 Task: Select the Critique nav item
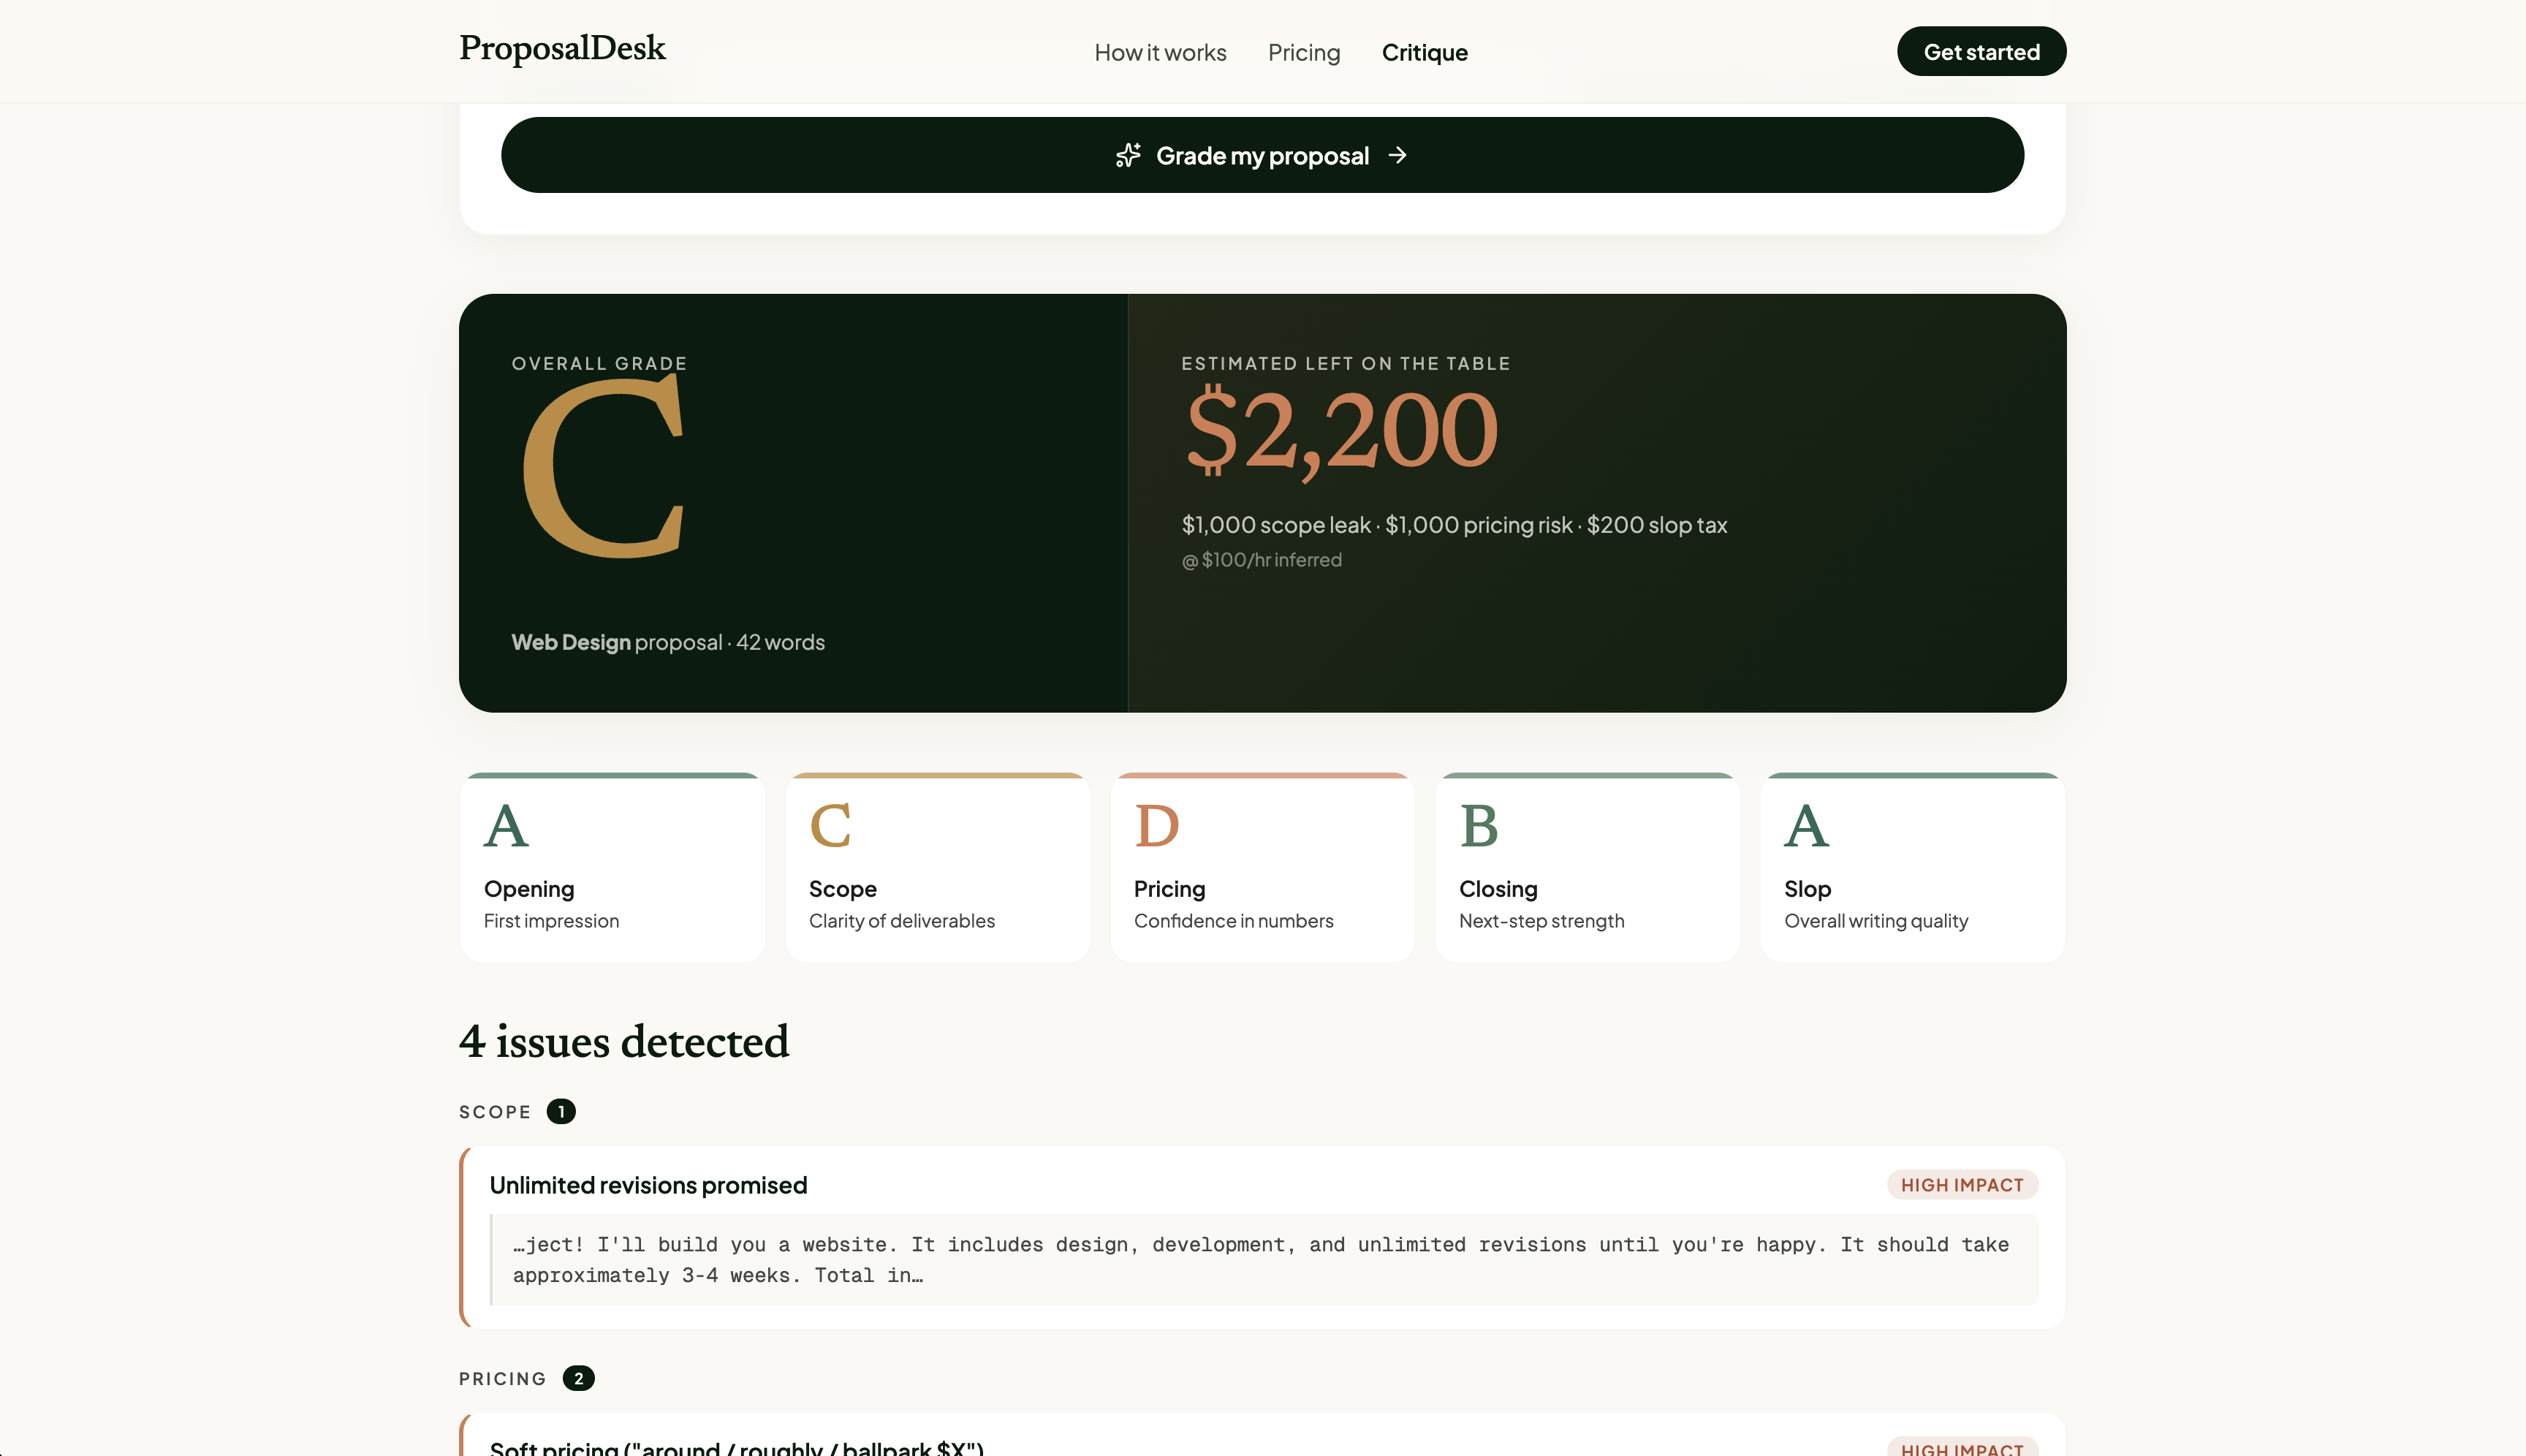point(1424,52)
